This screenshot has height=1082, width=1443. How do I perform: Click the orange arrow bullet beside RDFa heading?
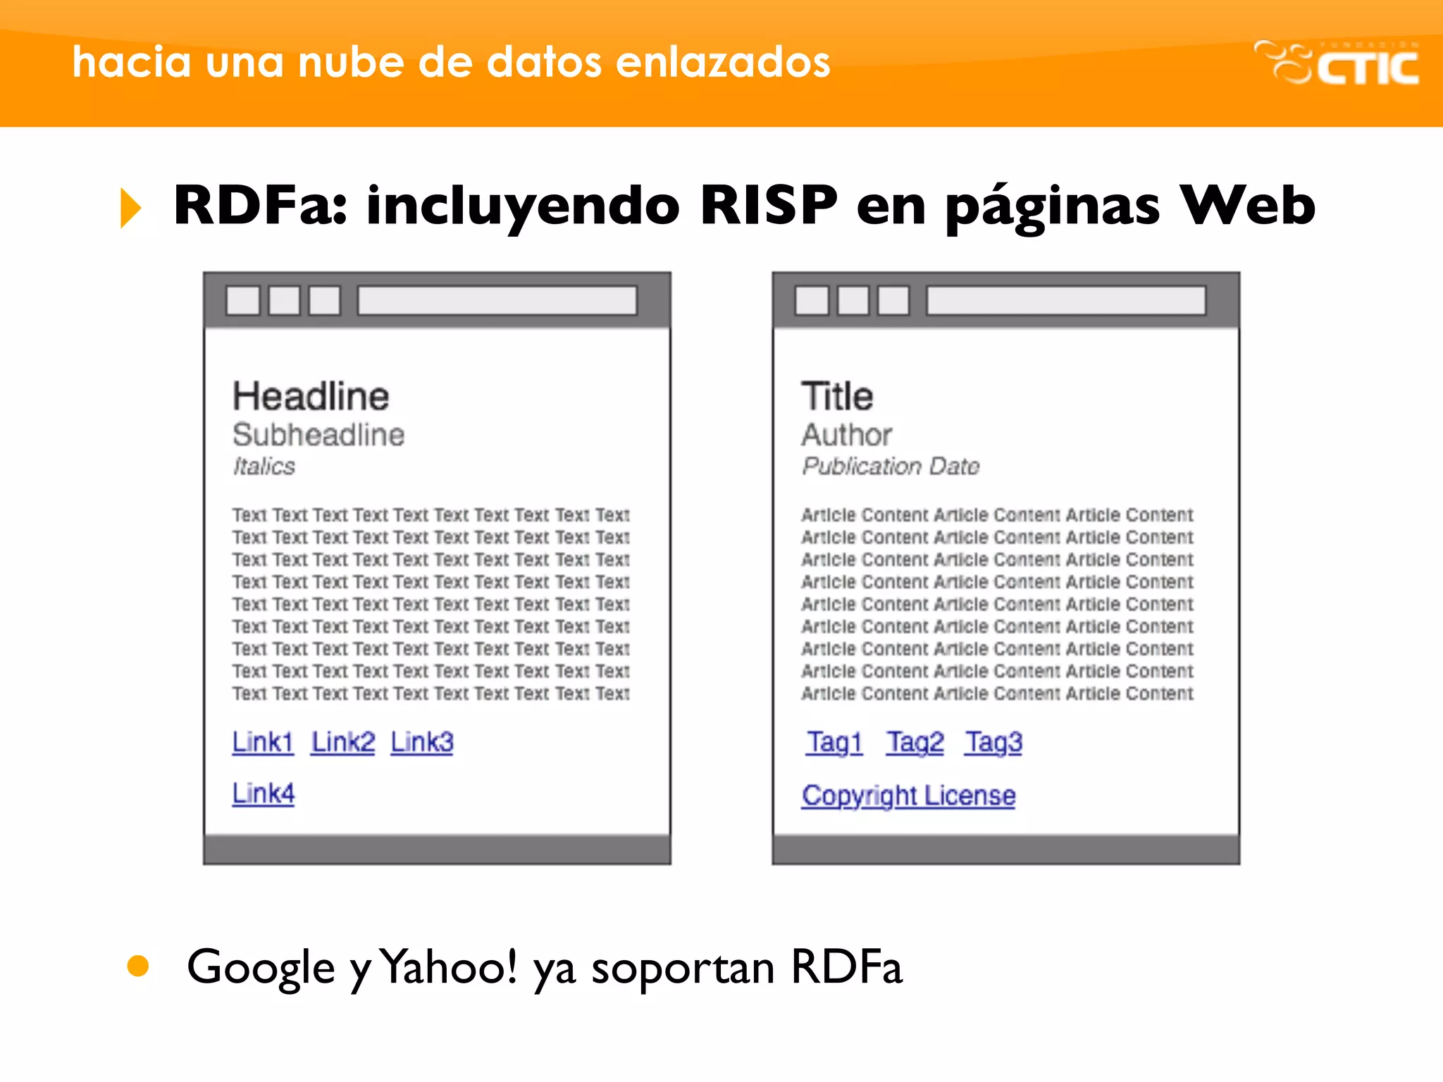[131, 208]
